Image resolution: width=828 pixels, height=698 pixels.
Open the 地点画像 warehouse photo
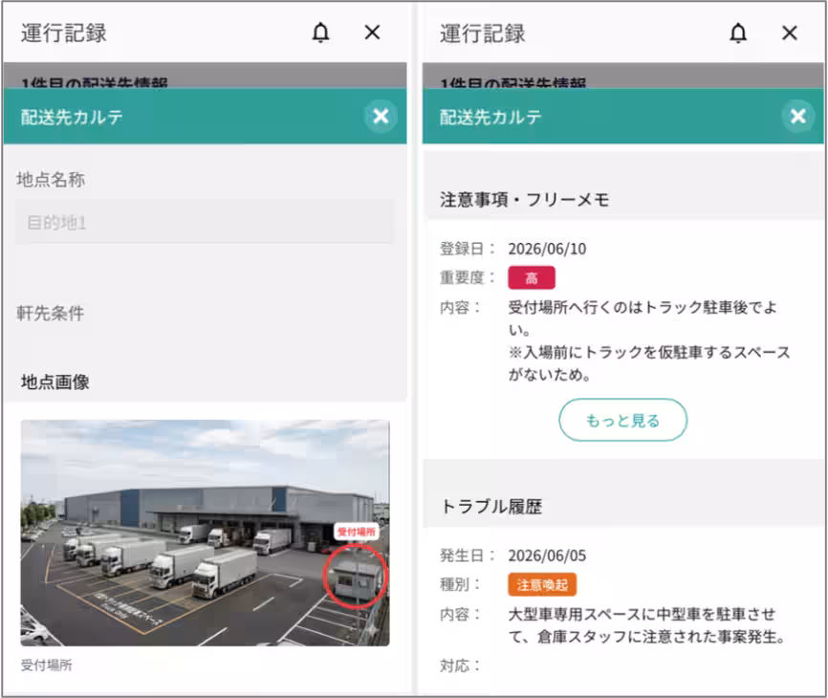(x=205, y=533)
